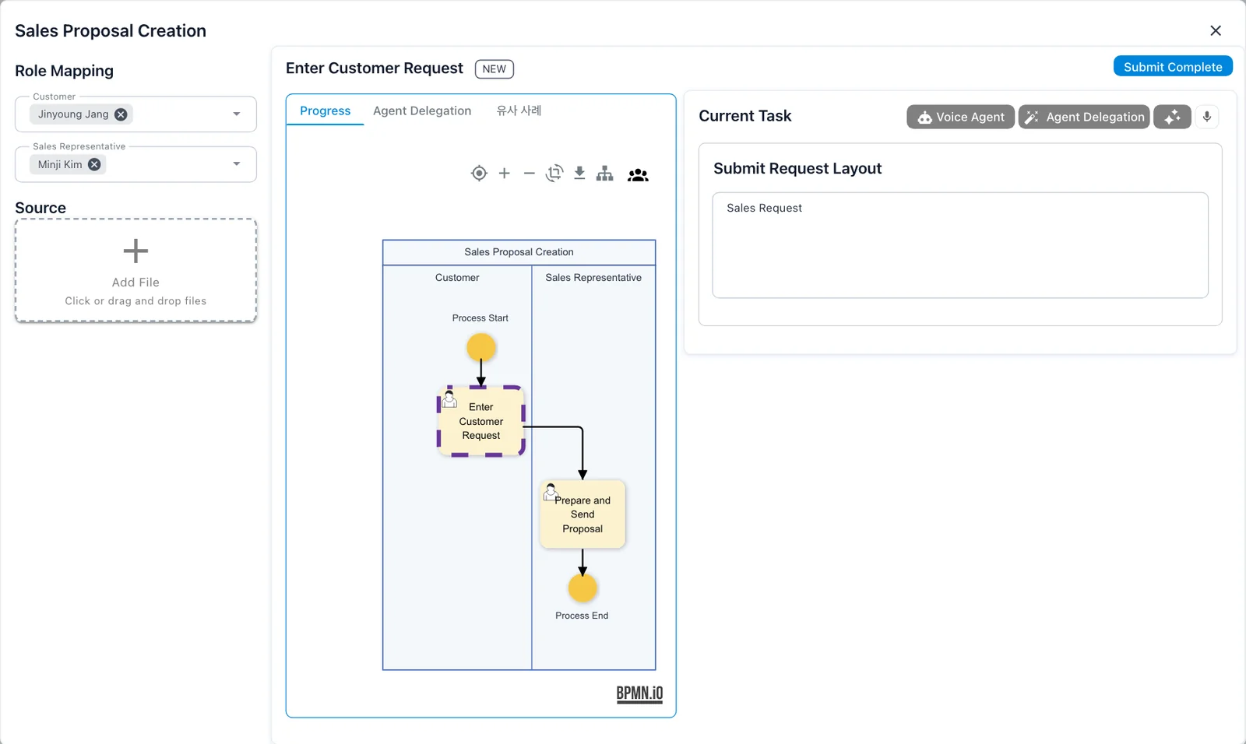Remove Minji Kim chip from Sales Representative
This screenshot has height=744, width=1246.
point(94,164)
